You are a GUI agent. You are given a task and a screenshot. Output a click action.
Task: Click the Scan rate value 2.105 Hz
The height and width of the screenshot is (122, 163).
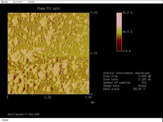[144, 79]
